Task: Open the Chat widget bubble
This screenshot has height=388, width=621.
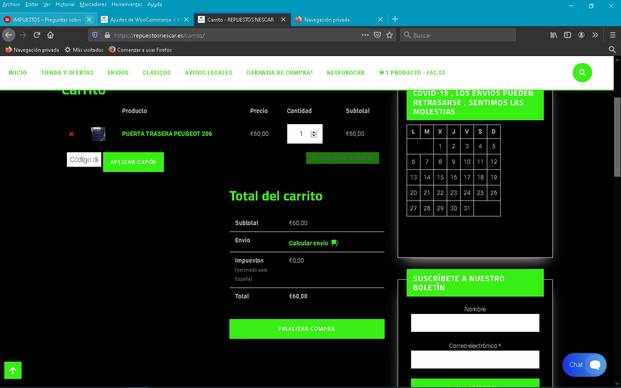Action: [584, 365]
